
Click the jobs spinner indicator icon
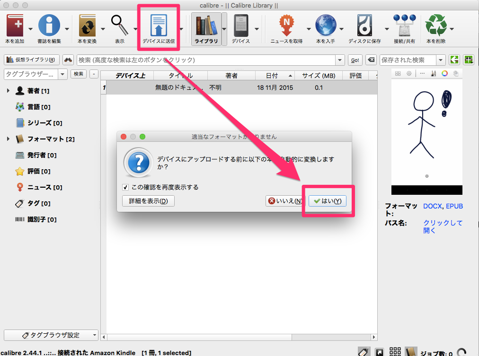click(x=461, y=352)
